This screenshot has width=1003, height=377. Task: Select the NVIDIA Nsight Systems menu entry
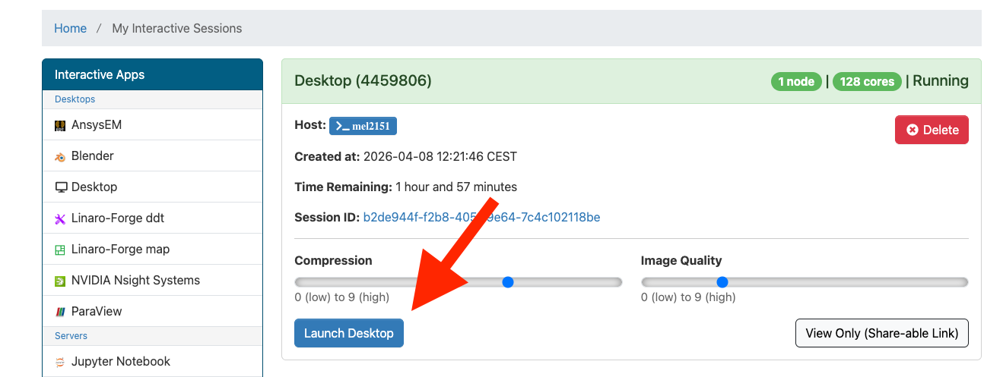click(x=135, y=280)
